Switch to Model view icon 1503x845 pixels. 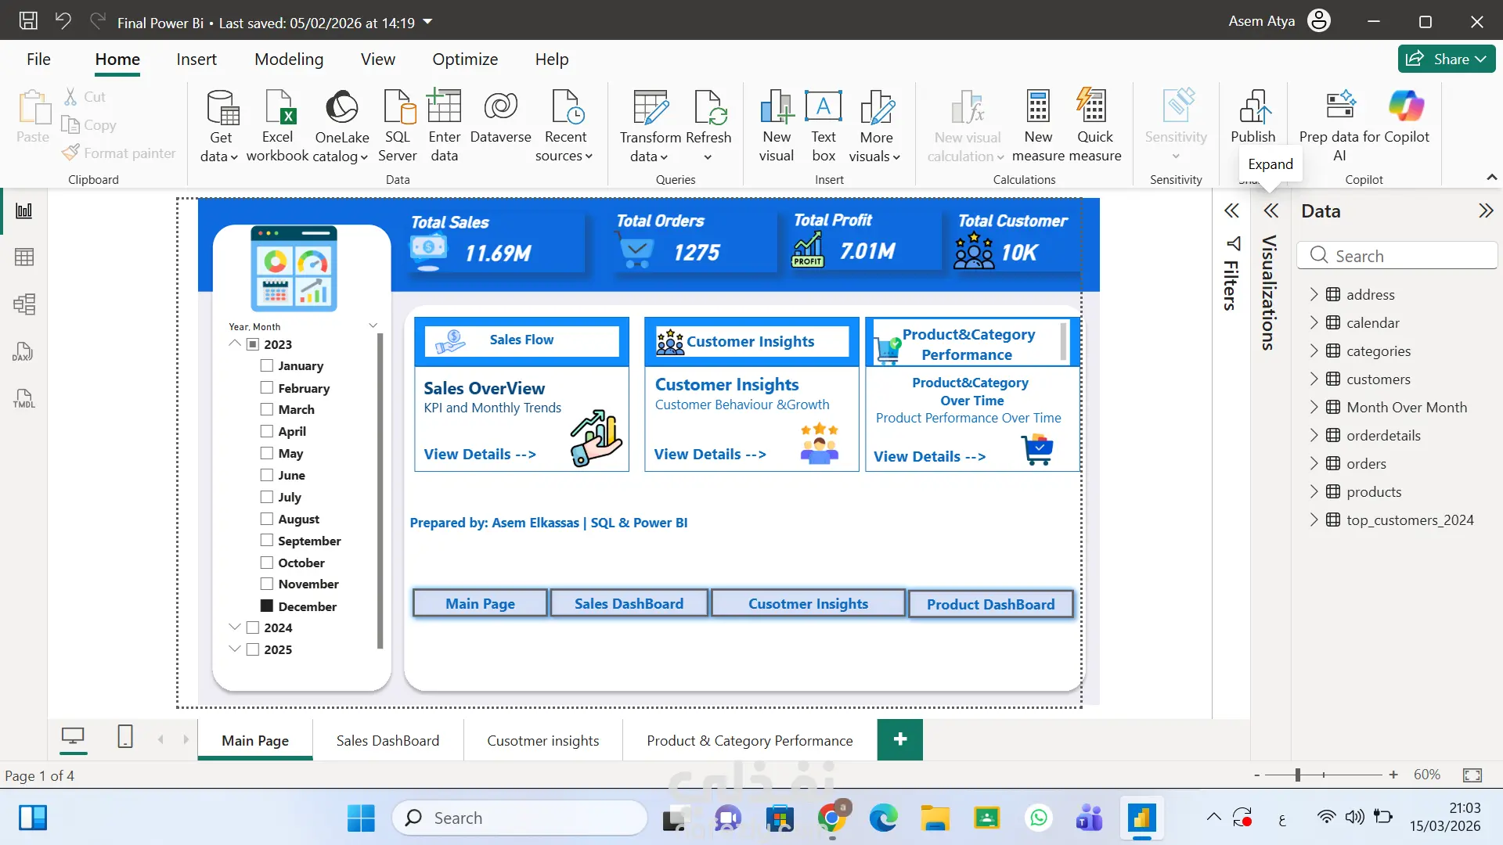pyautogui.click(x=24, y=304)
